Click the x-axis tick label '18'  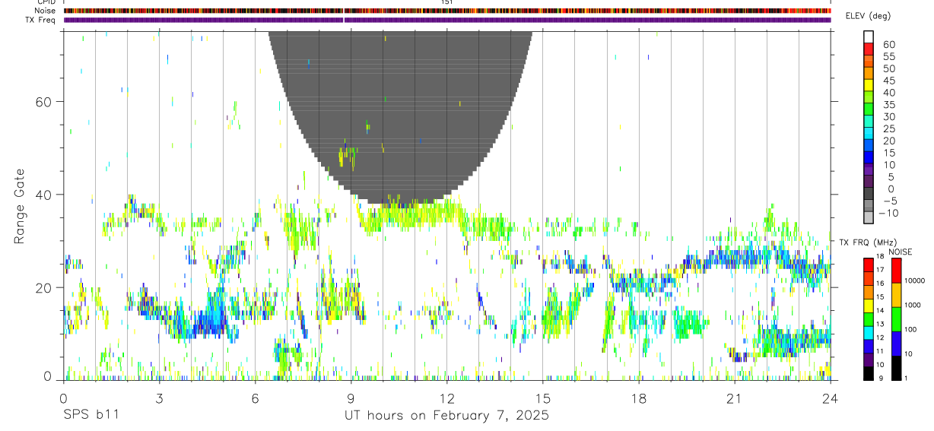pos(639,398)
